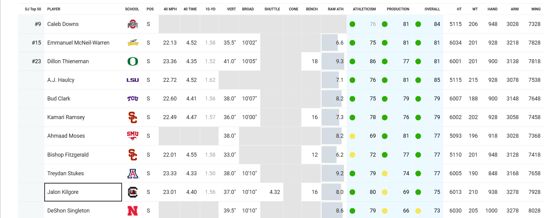Click Ahmaad Moses yellow athleticism dot

(x=352, y=136)
